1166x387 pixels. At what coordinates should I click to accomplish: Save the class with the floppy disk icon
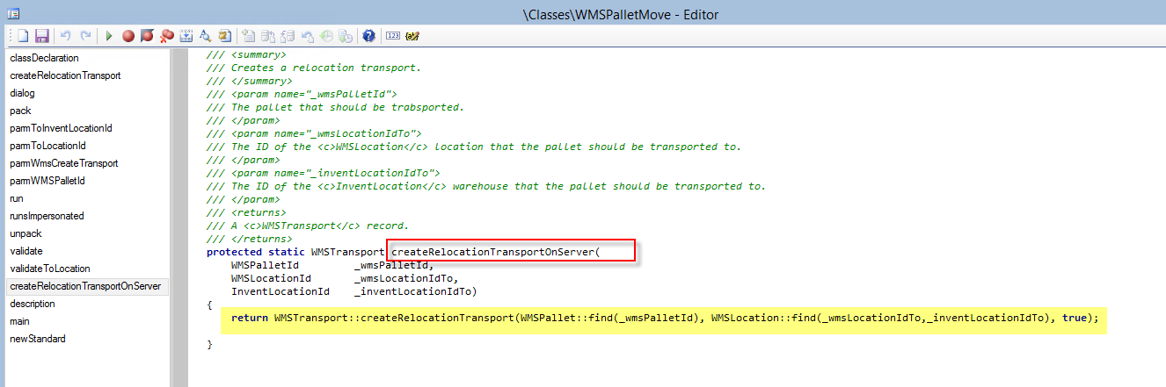[x=40, y=36]
